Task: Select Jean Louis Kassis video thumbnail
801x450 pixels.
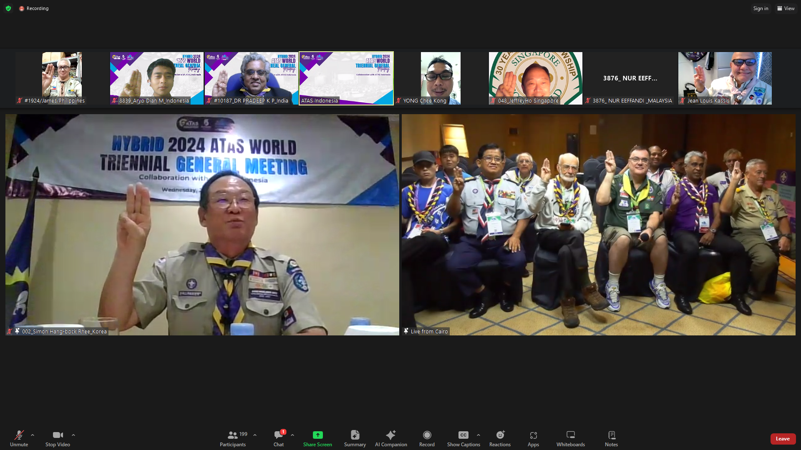Action: (725, 78)
